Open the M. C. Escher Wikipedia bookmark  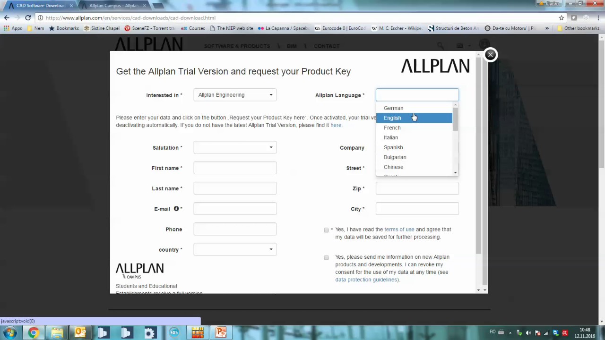tap(397, 28)
